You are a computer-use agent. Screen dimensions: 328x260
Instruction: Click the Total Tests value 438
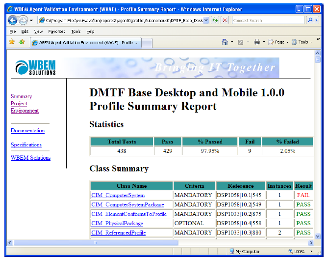122,151
